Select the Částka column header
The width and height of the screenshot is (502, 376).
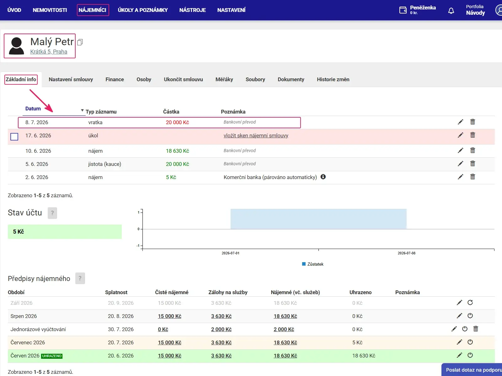coord(171,112)
